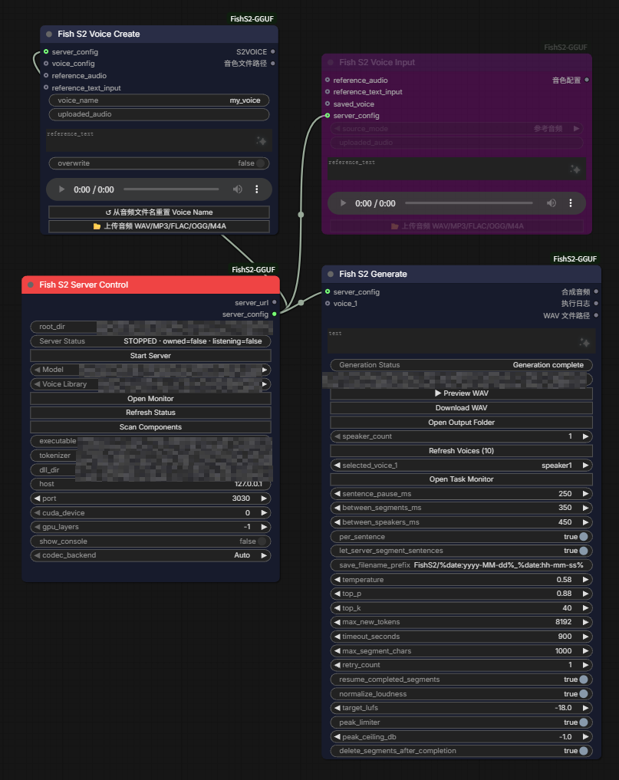Click Refresh Status button
Viewport: 619px width, 780px height.
point(150,413)
